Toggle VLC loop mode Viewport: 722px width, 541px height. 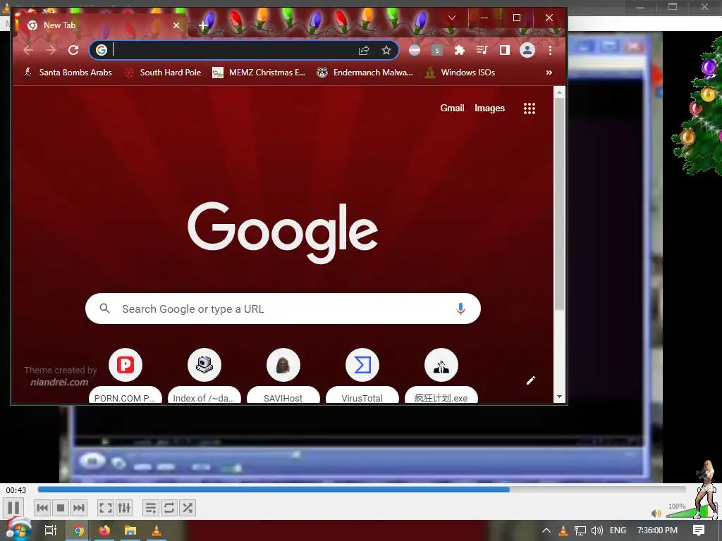click(169, 508)
